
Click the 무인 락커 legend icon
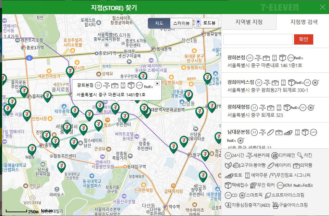coord(254,185)
